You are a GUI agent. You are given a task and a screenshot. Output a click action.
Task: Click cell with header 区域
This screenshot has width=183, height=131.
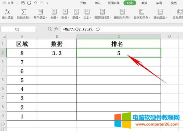tap(22, 43)
